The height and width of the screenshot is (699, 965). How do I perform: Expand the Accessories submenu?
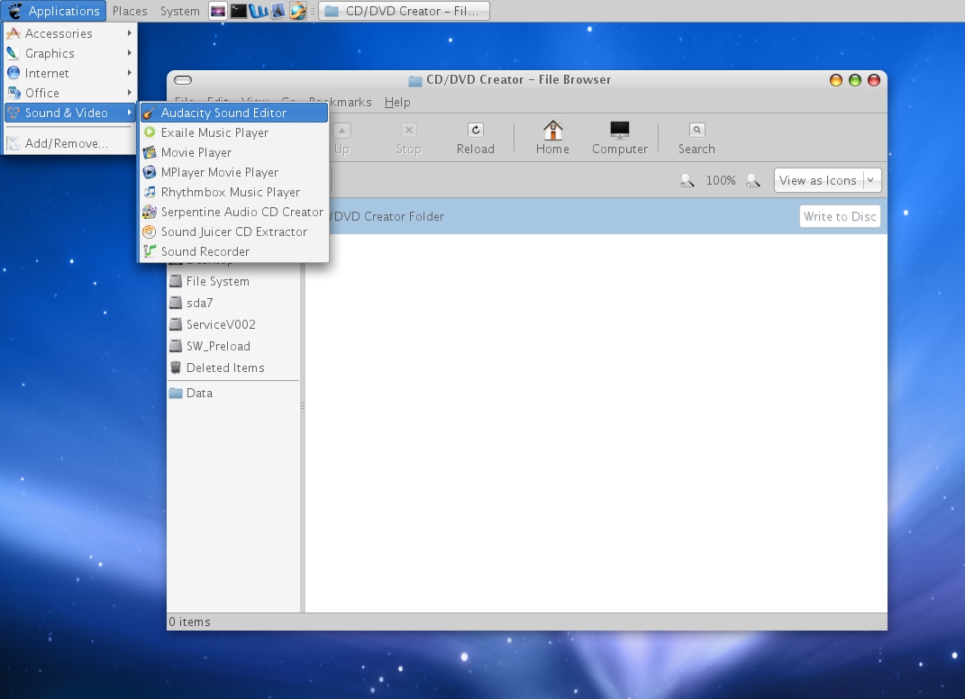tap(69, 33)
